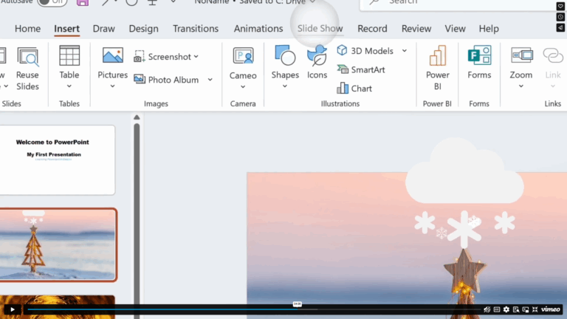Click the video playhead time marker
The height and width of the screenshot is (319, 567).
point(298,304)
